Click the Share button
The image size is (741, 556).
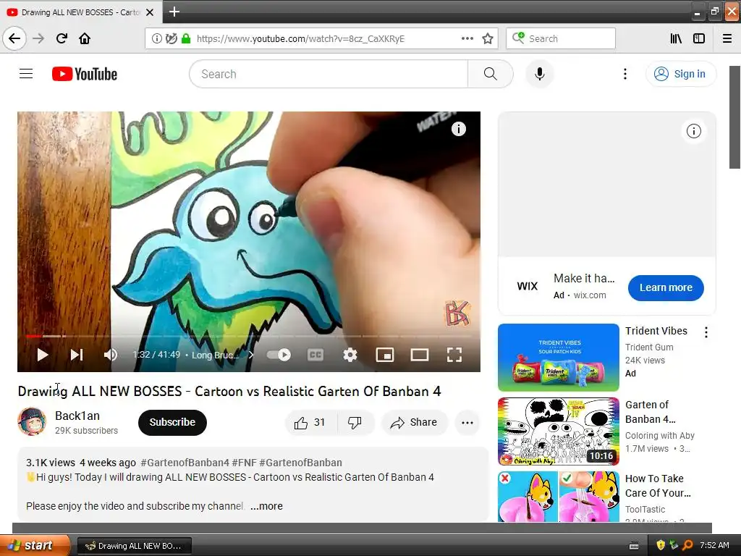(x=413, y=423)
